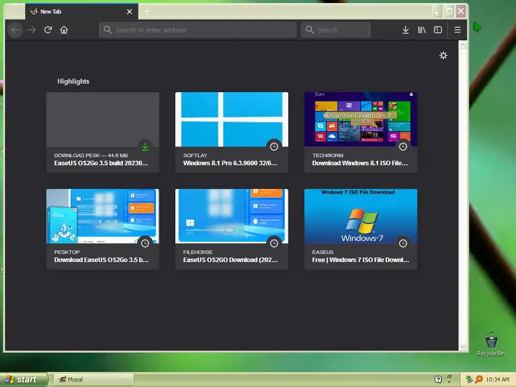Select Mypal in the taskbar
The width and height of the screenshot is (516, 387).
[x=93, y=379]
